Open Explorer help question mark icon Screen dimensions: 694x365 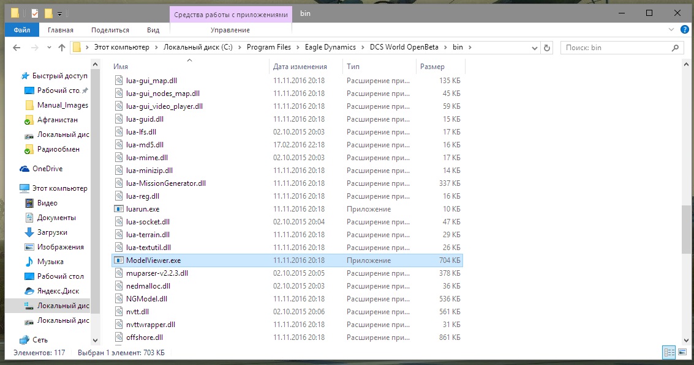click(684, 29)
